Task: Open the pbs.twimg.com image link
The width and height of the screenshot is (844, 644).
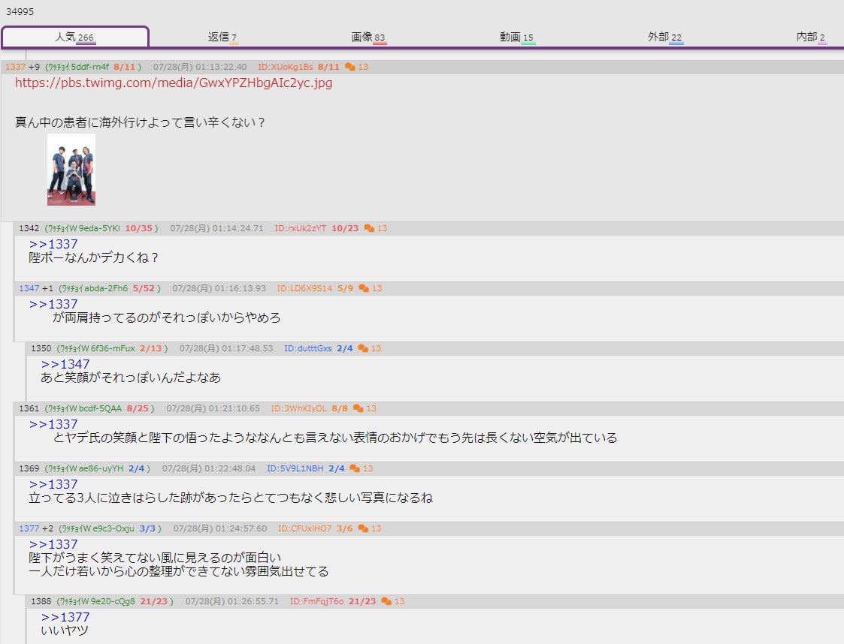Action: point(174,83)
